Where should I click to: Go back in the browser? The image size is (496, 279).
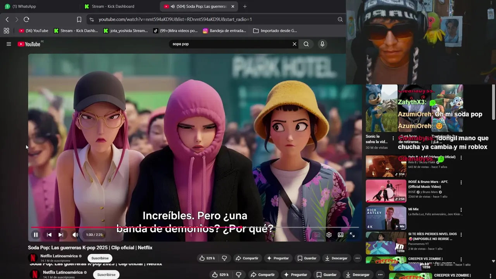click(x=7, y=19)
